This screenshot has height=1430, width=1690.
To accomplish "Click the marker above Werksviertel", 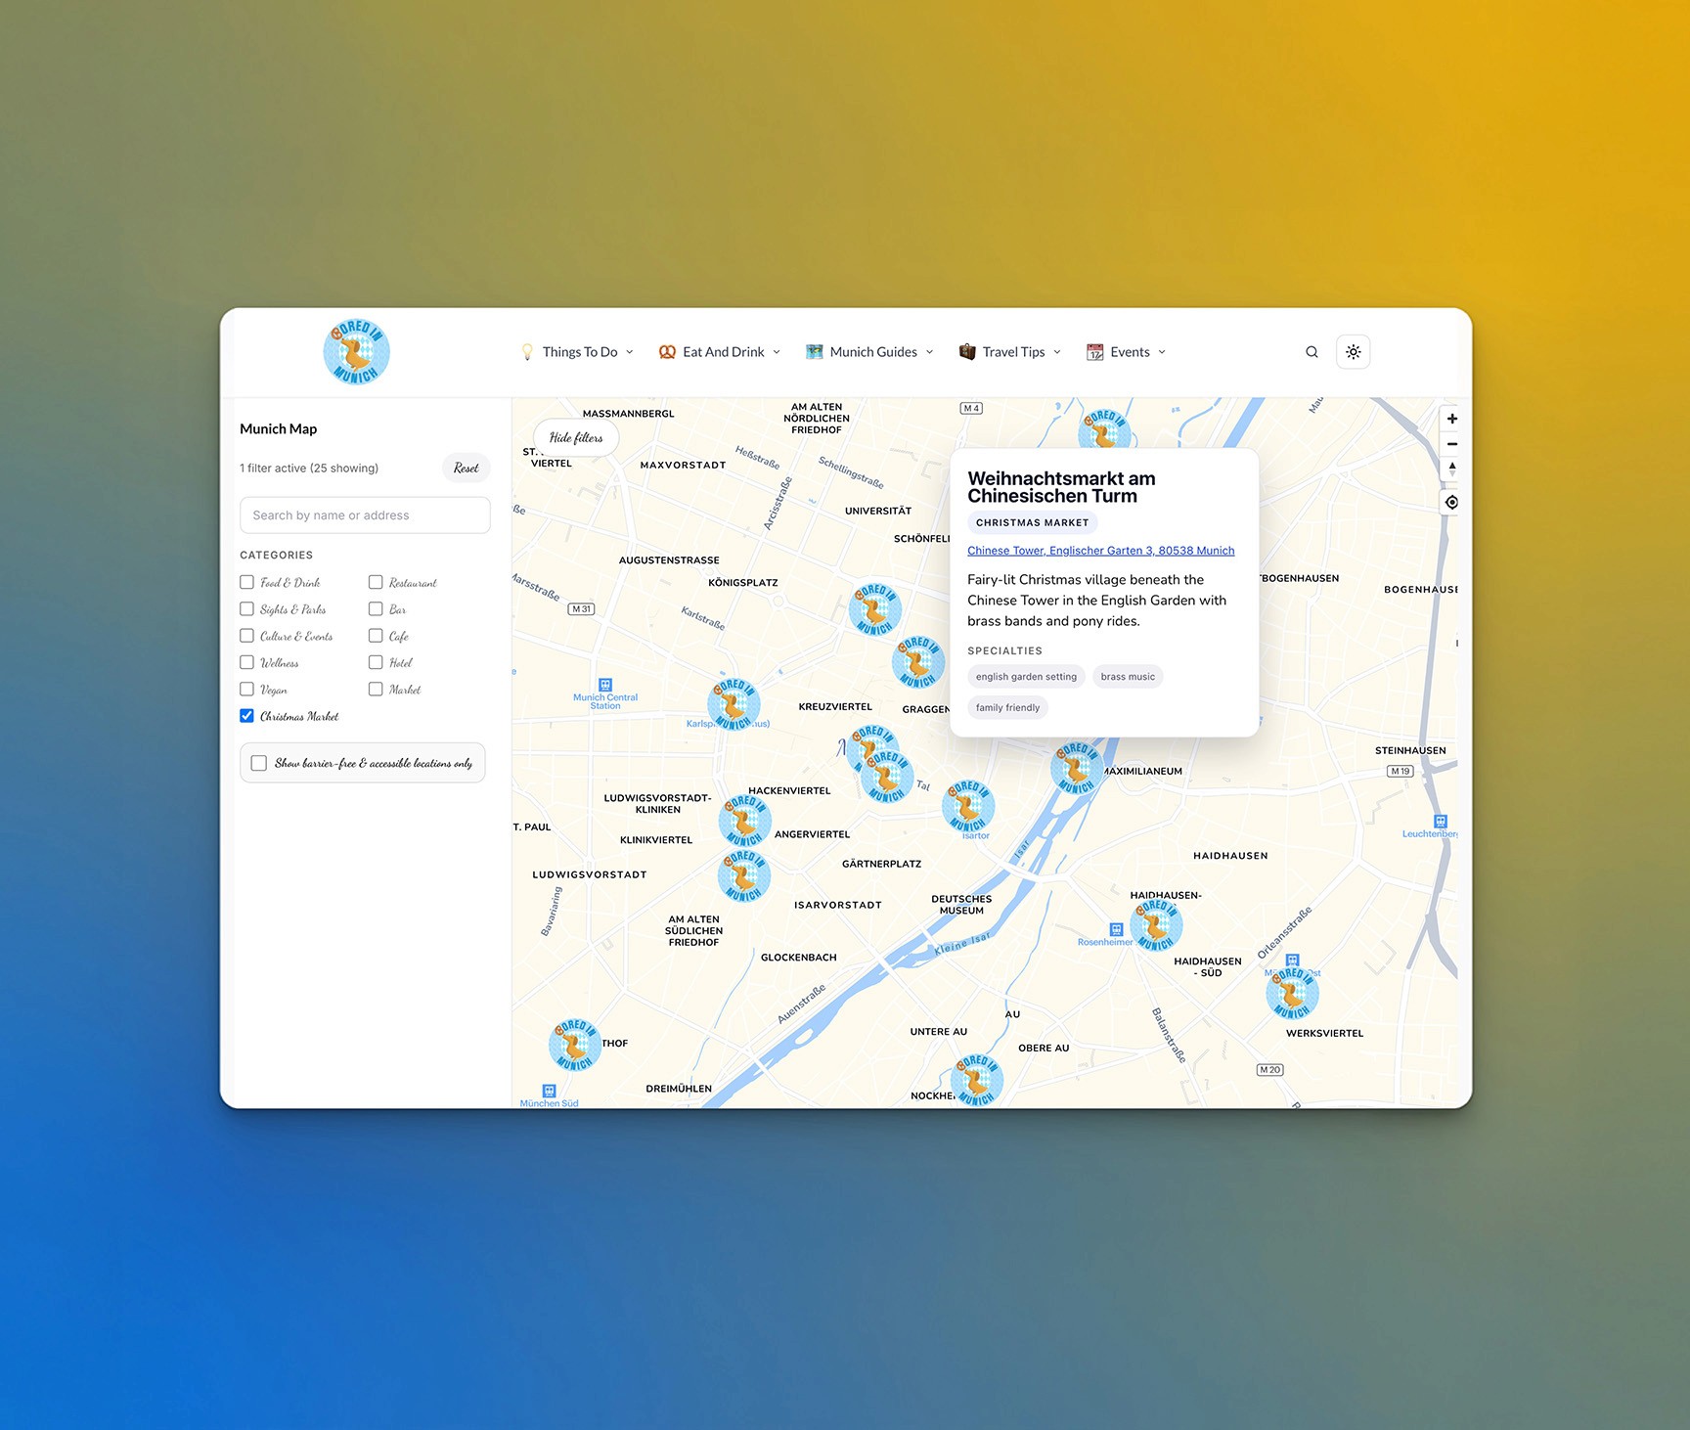I will pos(1292,993).
